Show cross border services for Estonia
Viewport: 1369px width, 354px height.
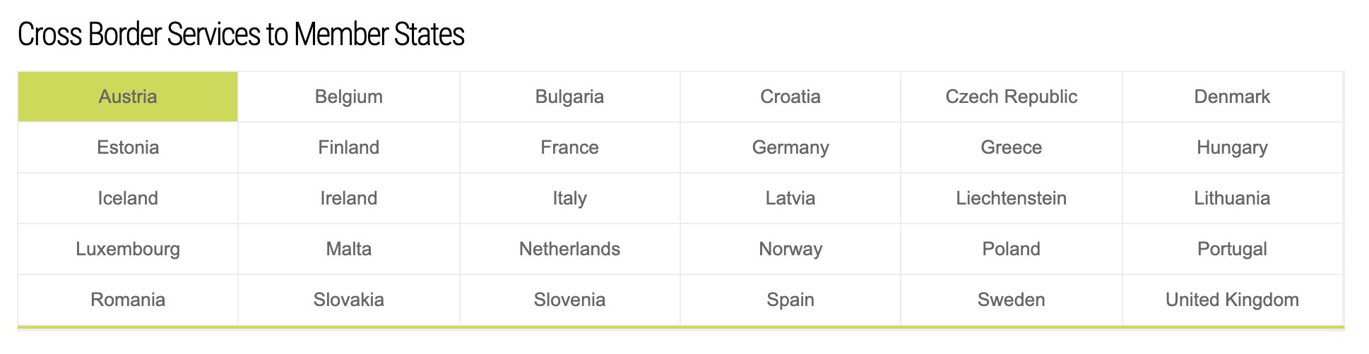[128, 147]
